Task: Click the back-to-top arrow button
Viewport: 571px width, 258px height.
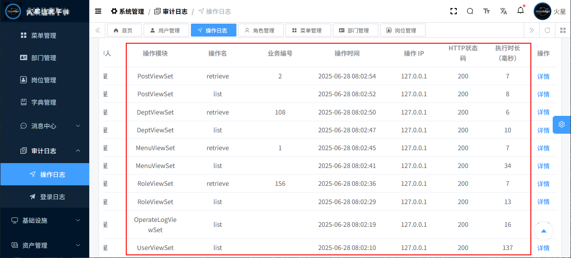Action: click(544, 231)
